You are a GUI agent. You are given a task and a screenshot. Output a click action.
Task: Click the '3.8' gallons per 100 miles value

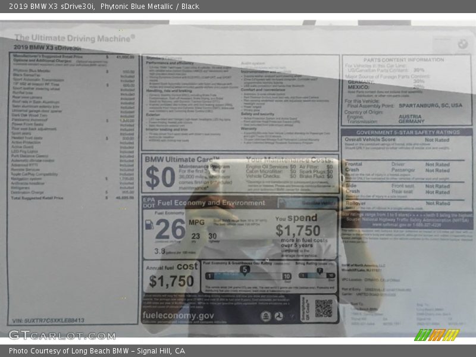[x=159, y=251]
